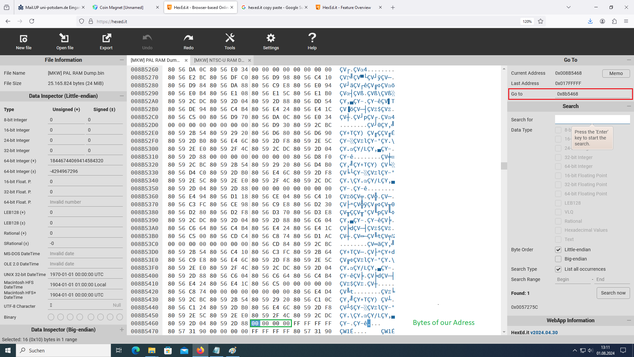The width and height of the screenshot is (634, 357).
Task: Open Windows Start menu
Action: pyautogui.click(x=8, y=350)
